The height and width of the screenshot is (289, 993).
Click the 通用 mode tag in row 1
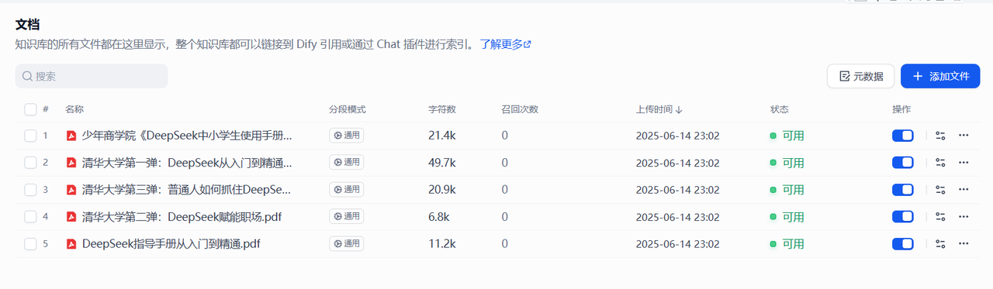point(347,136)
